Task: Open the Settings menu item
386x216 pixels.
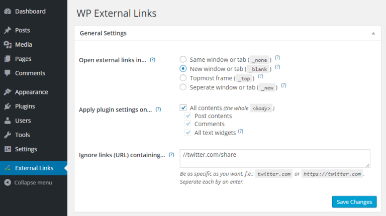Action: tap(26, 149)
